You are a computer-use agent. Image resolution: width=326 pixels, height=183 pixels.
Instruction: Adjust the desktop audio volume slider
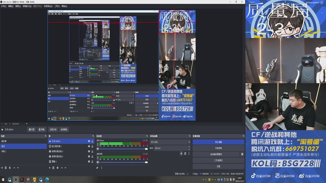click(x=123, y=162)
